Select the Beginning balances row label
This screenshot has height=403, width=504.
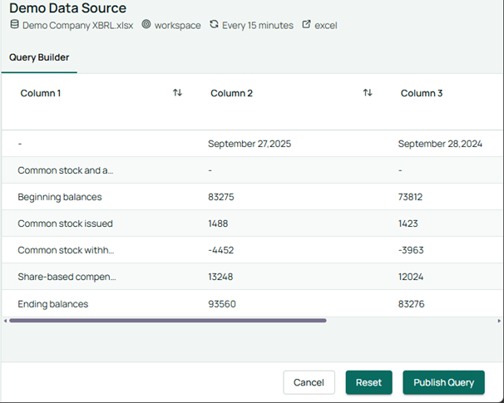(60, 197)
